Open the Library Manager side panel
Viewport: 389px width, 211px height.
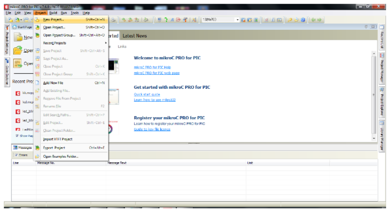click(x=382, y=136)
